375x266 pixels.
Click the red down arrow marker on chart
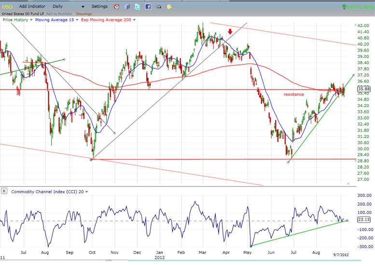(230, 31)
